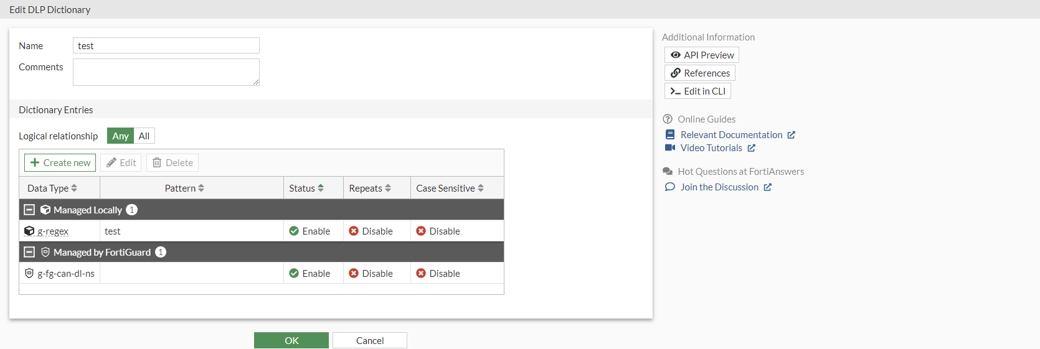1040x349 pixels.
Task: Click Create new dictionary entry
Action: [x=60, y=163]
